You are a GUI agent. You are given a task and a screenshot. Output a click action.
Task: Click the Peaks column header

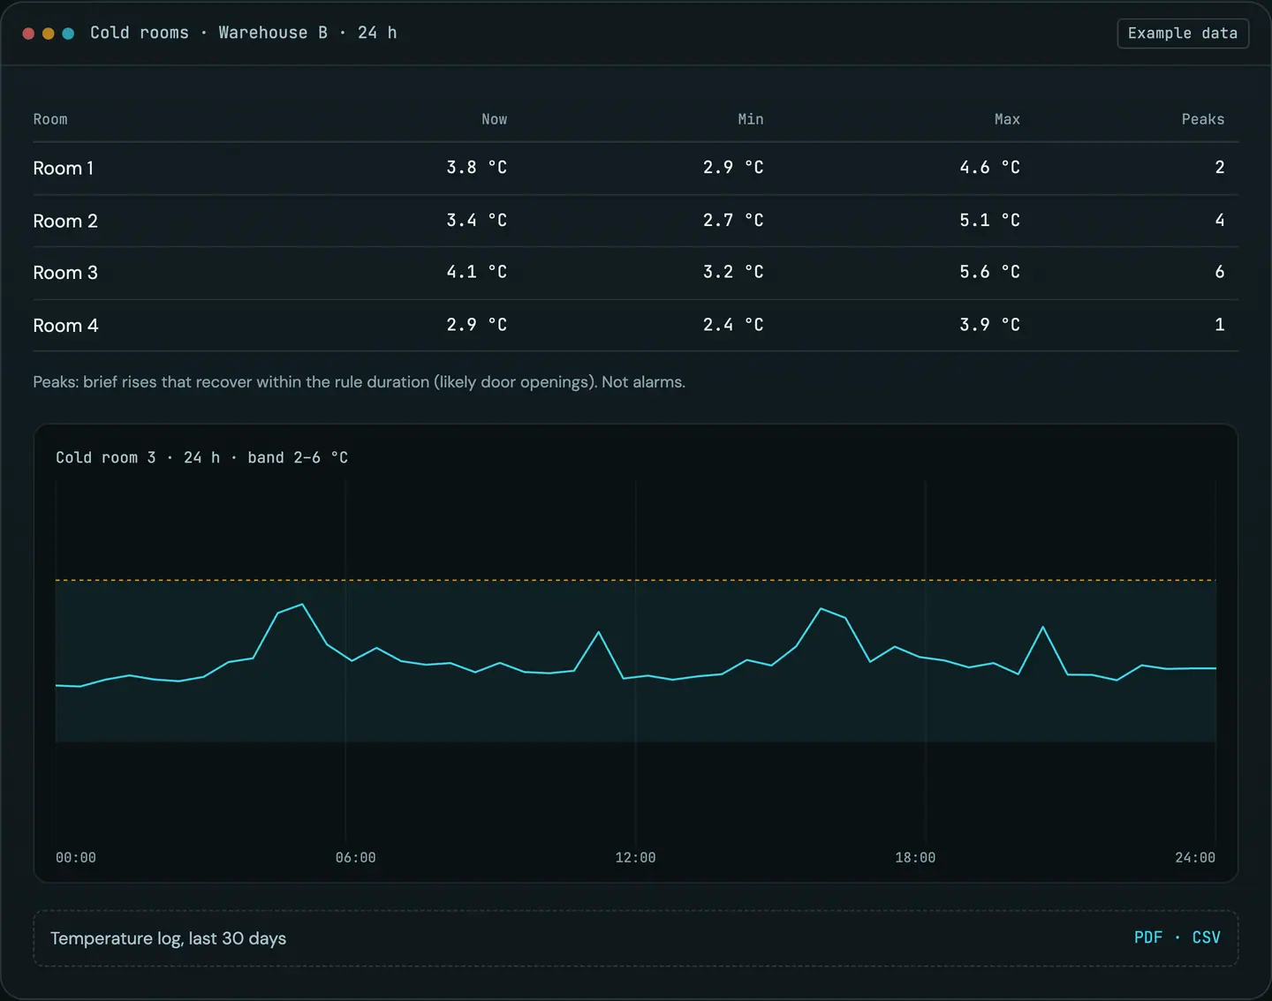point(1203,119)
